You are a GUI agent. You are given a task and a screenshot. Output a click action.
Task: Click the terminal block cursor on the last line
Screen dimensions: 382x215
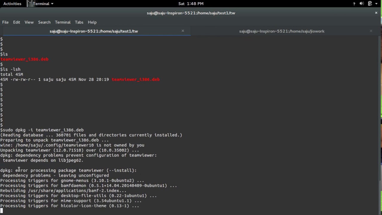click(1, 211)
